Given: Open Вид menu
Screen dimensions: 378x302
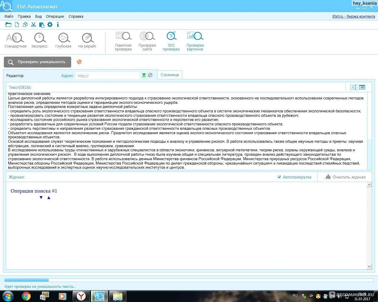Looking at the screenshot, I should coord(38,17).
